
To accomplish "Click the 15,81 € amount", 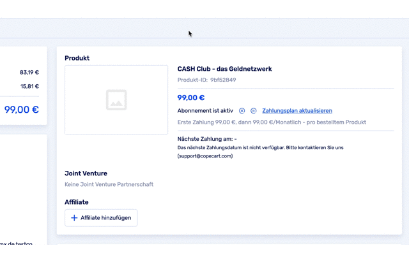I will [29, 87].
